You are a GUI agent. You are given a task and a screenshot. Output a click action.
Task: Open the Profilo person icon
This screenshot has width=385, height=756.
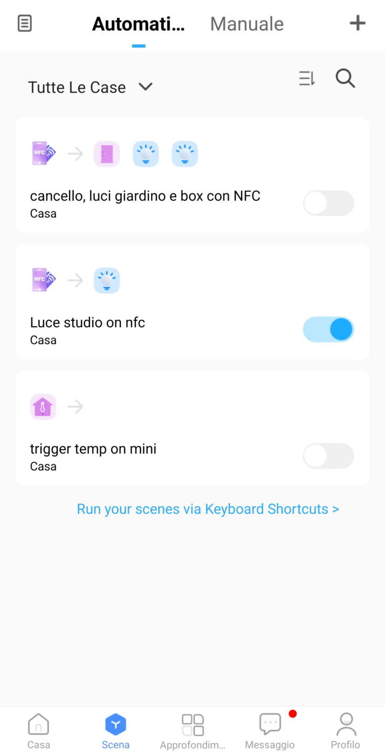click(346, 730)
